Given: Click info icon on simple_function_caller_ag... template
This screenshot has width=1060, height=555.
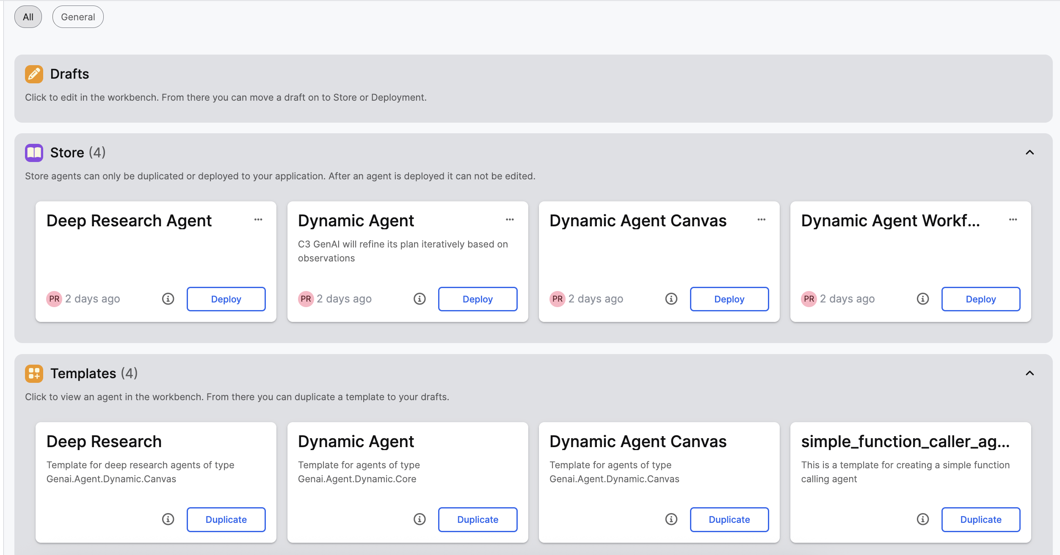Looking at the screenshot, I should 922,519.
